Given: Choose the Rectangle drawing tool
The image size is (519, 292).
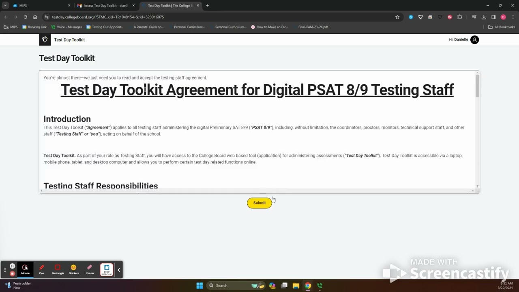Looking at the screenshot, I should [58, 269].
